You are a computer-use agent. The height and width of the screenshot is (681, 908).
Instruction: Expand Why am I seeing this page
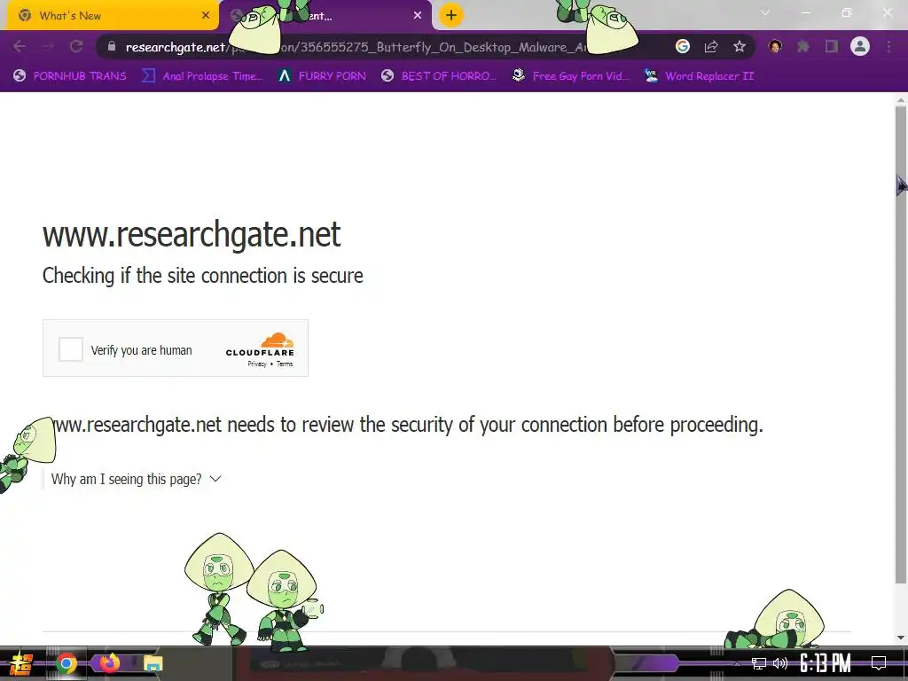[x=136, y=479]
